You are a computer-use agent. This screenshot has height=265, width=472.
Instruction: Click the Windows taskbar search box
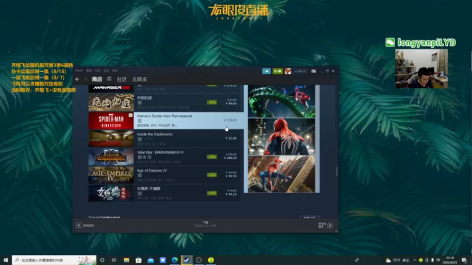(54, 260)
